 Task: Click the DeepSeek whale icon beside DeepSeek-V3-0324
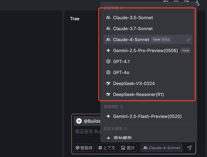point(108,83)
